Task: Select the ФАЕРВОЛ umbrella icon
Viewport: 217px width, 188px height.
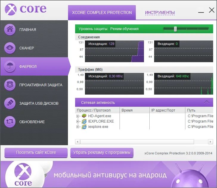Action: coord(10,66)
